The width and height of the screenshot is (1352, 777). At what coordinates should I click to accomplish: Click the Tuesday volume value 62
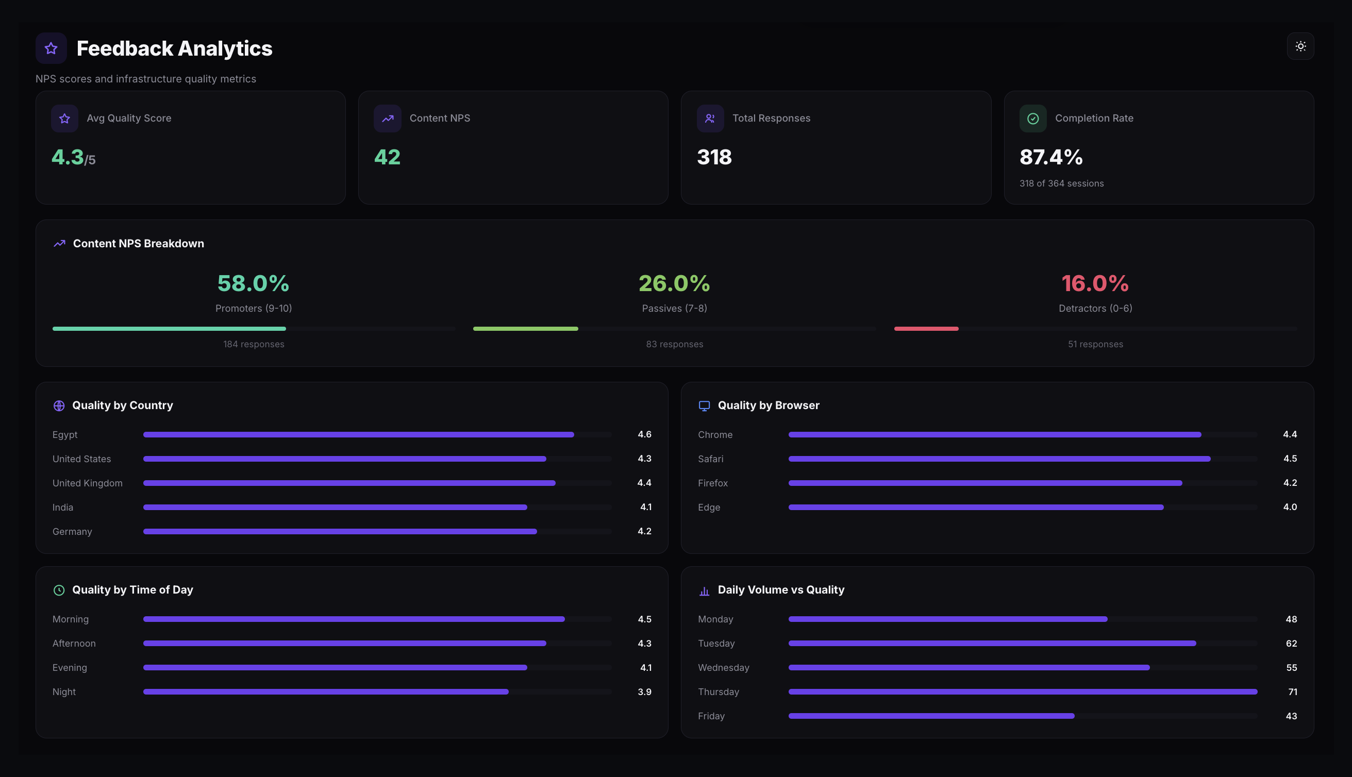pyautogui.click(x=1291, y=644)
